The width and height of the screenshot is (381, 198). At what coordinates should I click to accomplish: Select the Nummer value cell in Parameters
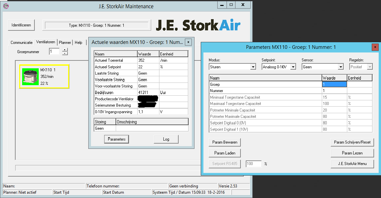[334, 91]
